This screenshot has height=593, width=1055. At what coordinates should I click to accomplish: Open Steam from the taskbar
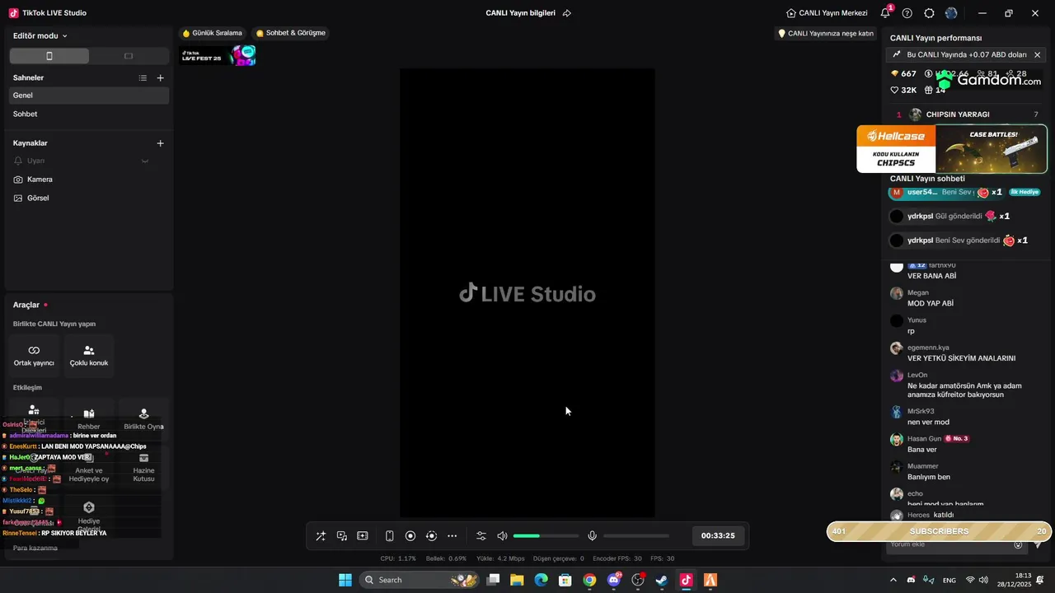point(661,580)
